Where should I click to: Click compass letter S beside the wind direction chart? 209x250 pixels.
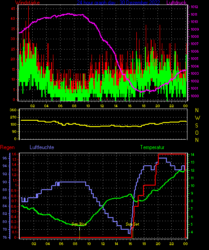pyautogui.click(x=197, y=126)
